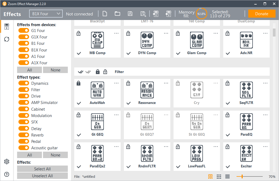Open the settings gear in sidebar
279x181 pixels.
pyautogui.click(x=6, y=162)
